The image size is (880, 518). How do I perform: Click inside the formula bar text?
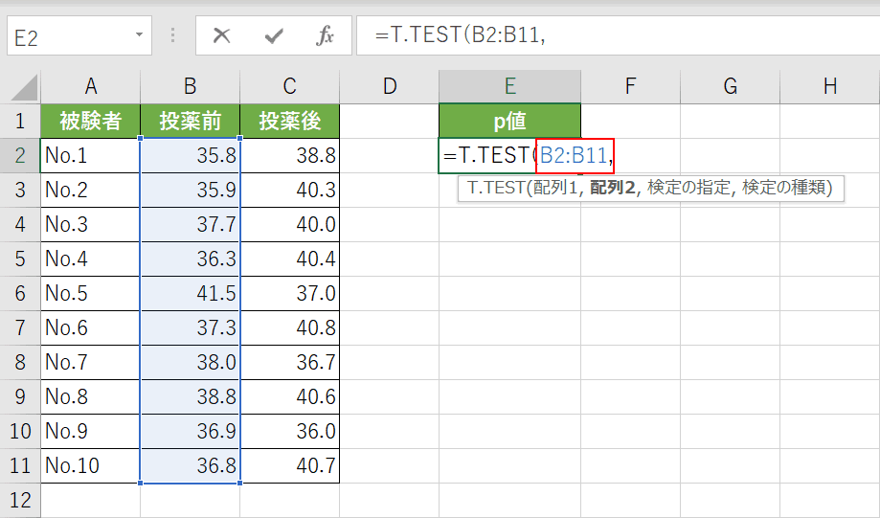click(618, 35)
